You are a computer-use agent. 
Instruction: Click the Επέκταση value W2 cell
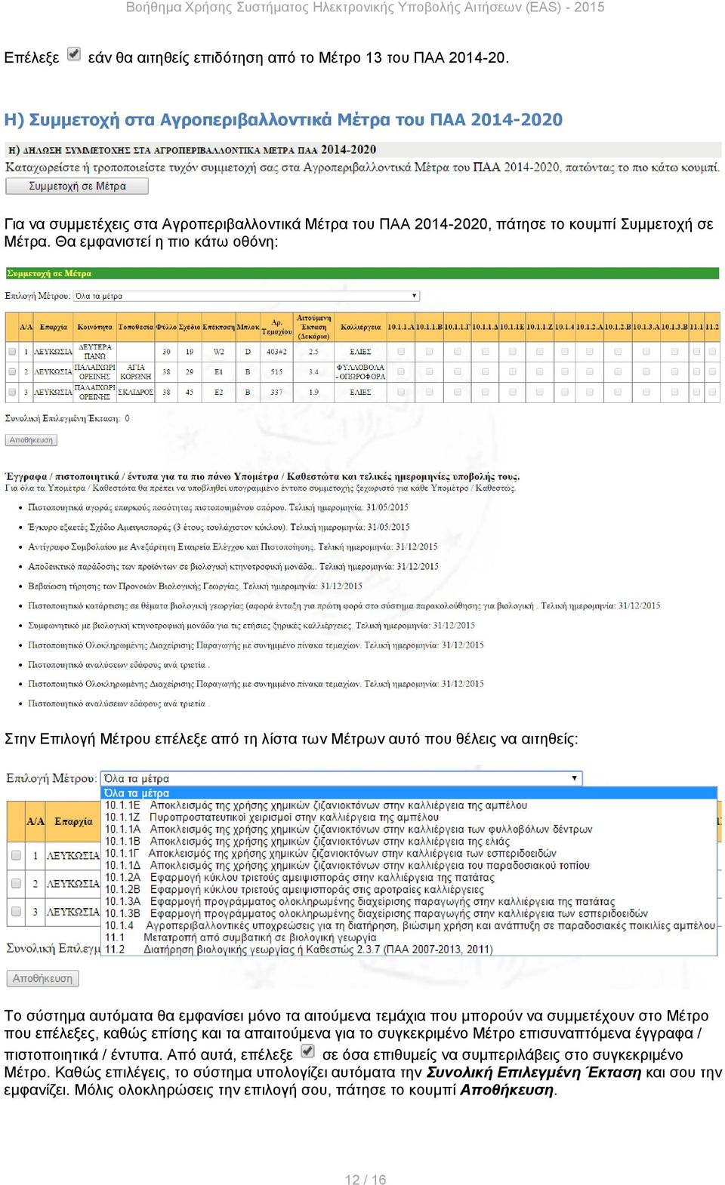click(219, 352)
